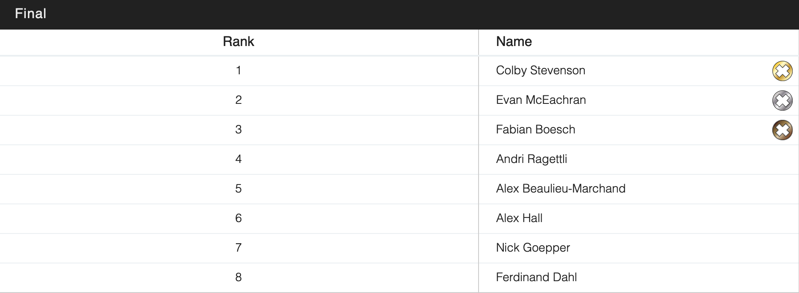Select the Rank column header
Screen dimensions: 799x293
pos(238,42)
